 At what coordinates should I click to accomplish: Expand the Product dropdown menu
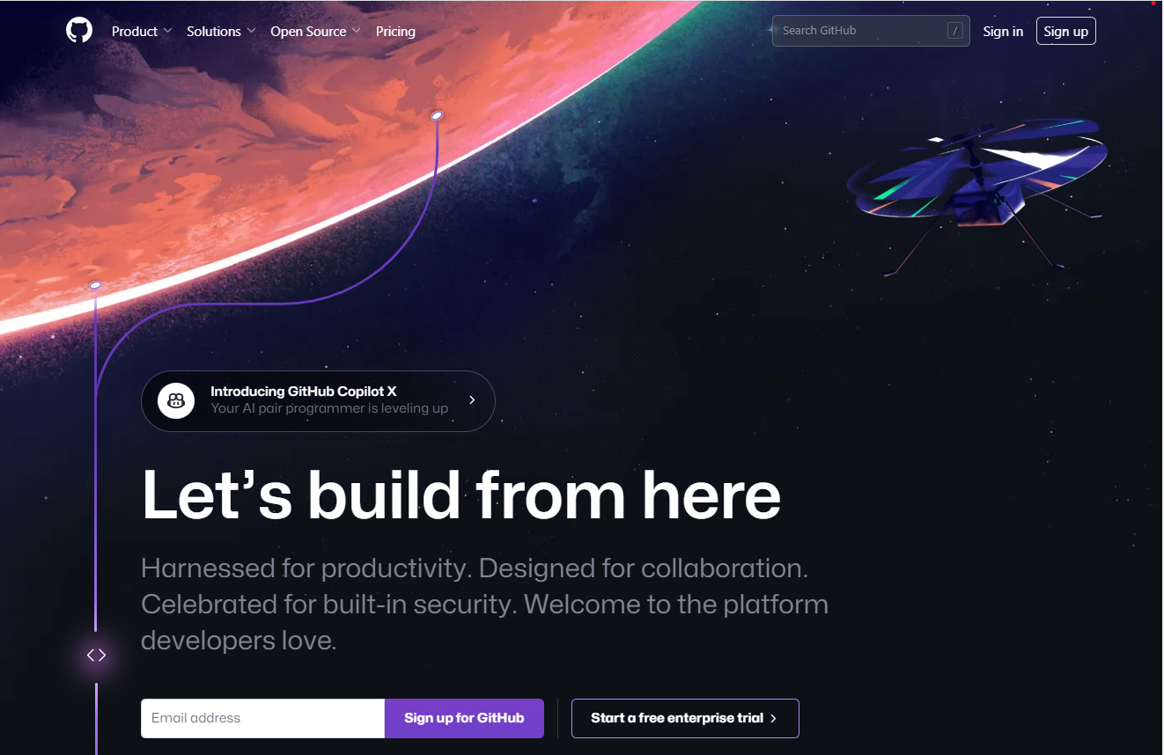(x=142, y=31)
